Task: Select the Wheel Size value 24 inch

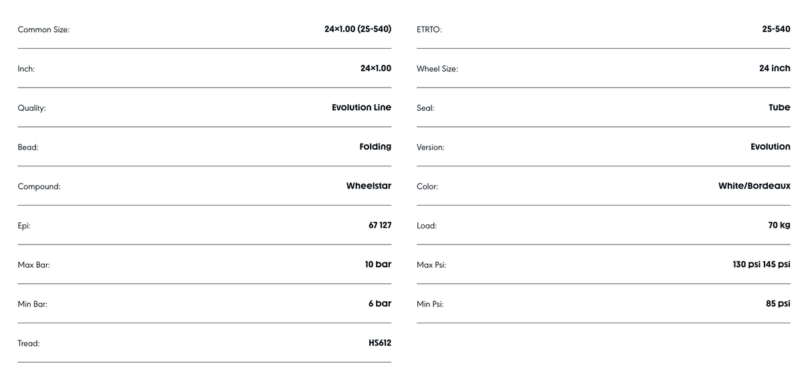Action: (x=775, y=68)
